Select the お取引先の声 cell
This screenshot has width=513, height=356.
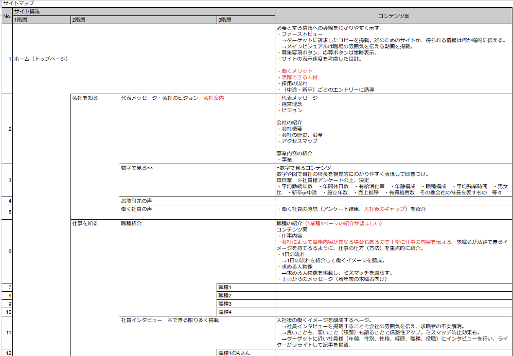click(198, 201)
